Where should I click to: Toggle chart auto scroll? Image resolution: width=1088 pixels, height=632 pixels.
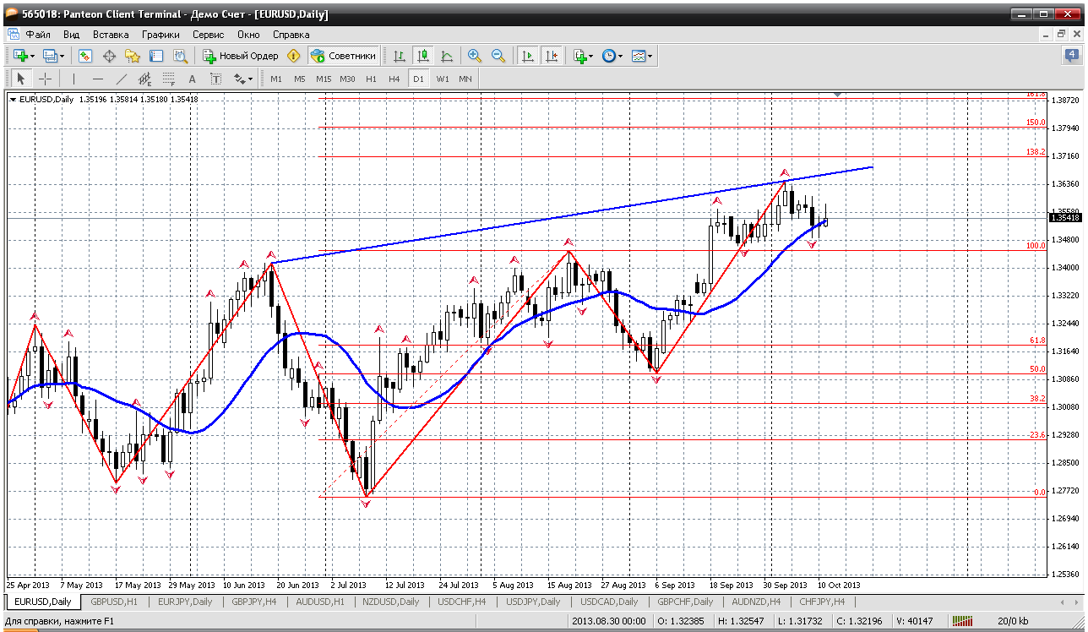[x=528, y=56]
